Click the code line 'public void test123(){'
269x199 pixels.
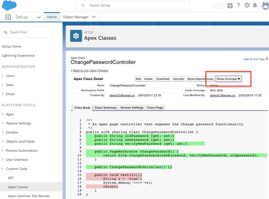coord(118,175)
